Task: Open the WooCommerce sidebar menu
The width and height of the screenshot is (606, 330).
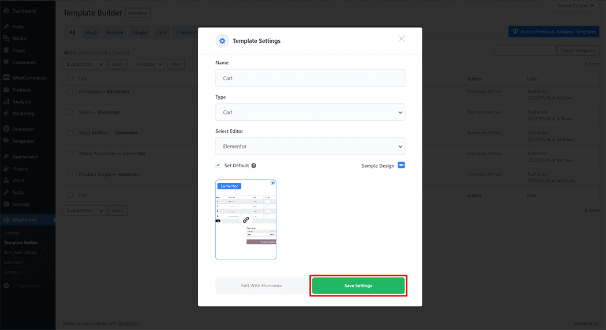Action: [28, 78]
